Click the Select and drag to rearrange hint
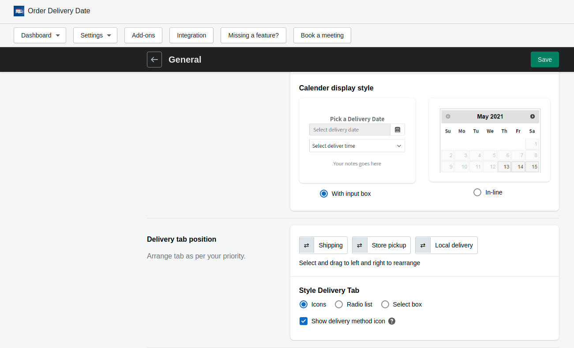The width and height of the screenshot is (574, 348). click(x=360, y=263)
